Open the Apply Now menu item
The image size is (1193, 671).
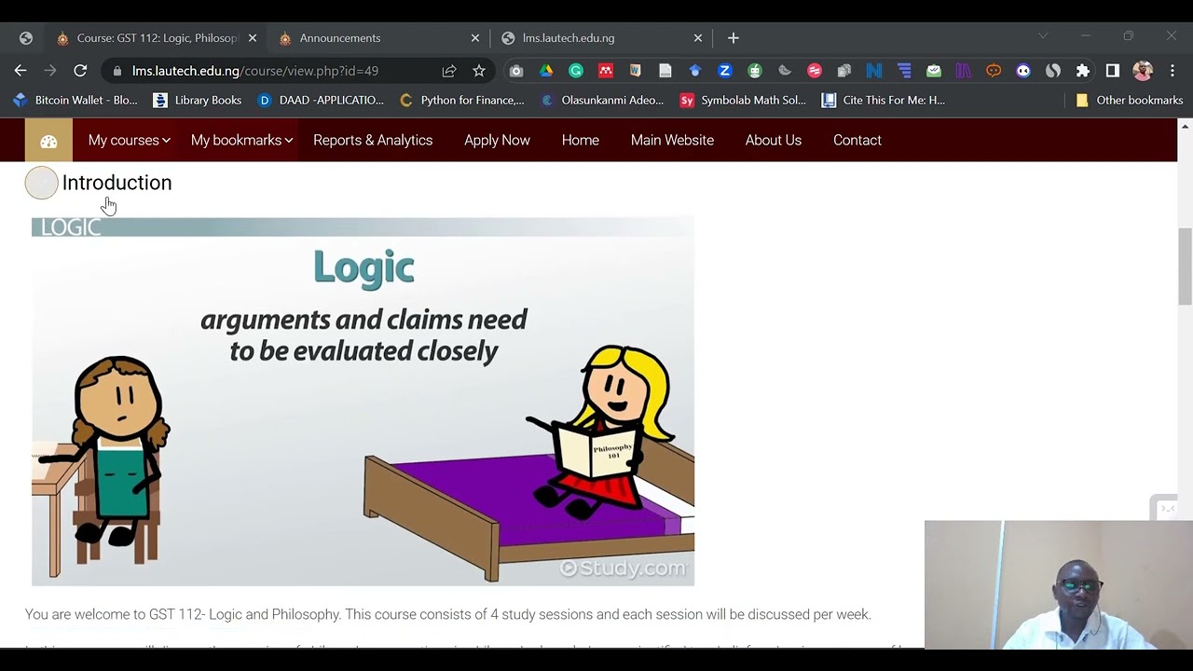[497, 140]
